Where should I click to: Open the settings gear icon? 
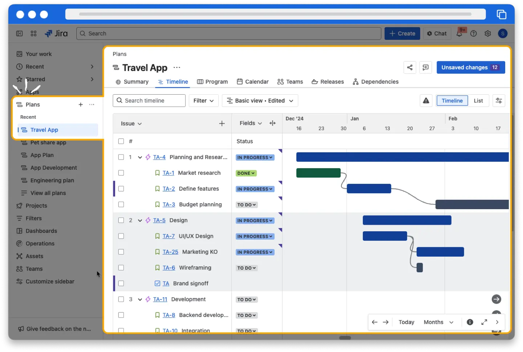[x=488, y=33]
